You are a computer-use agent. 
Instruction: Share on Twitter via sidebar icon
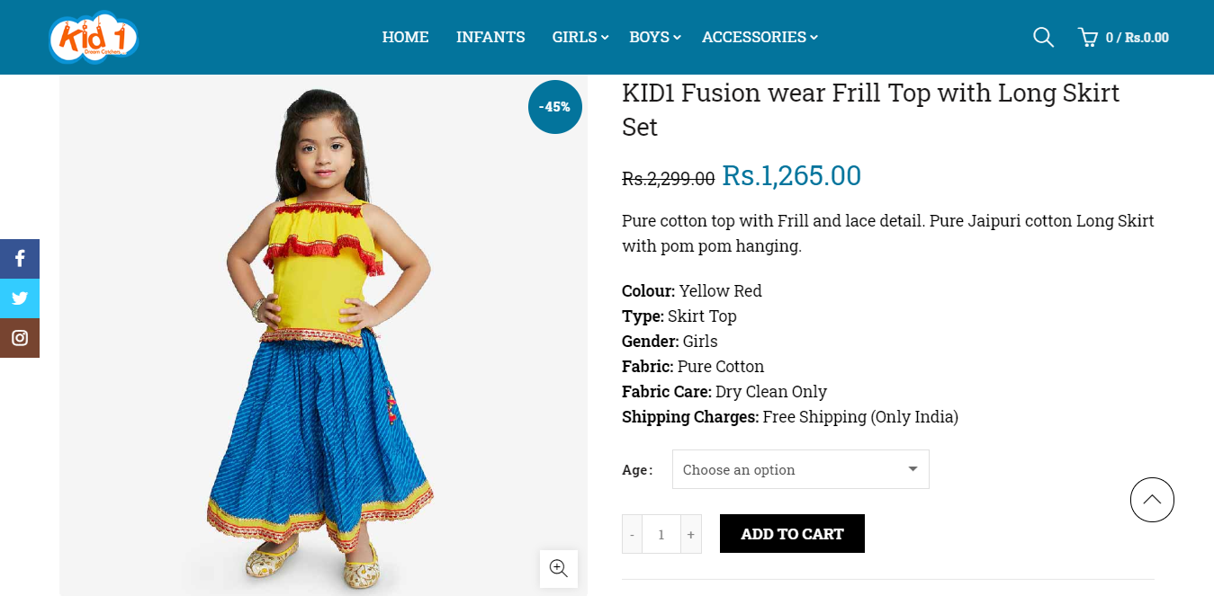pyautogui.click(x=20, y=298)
